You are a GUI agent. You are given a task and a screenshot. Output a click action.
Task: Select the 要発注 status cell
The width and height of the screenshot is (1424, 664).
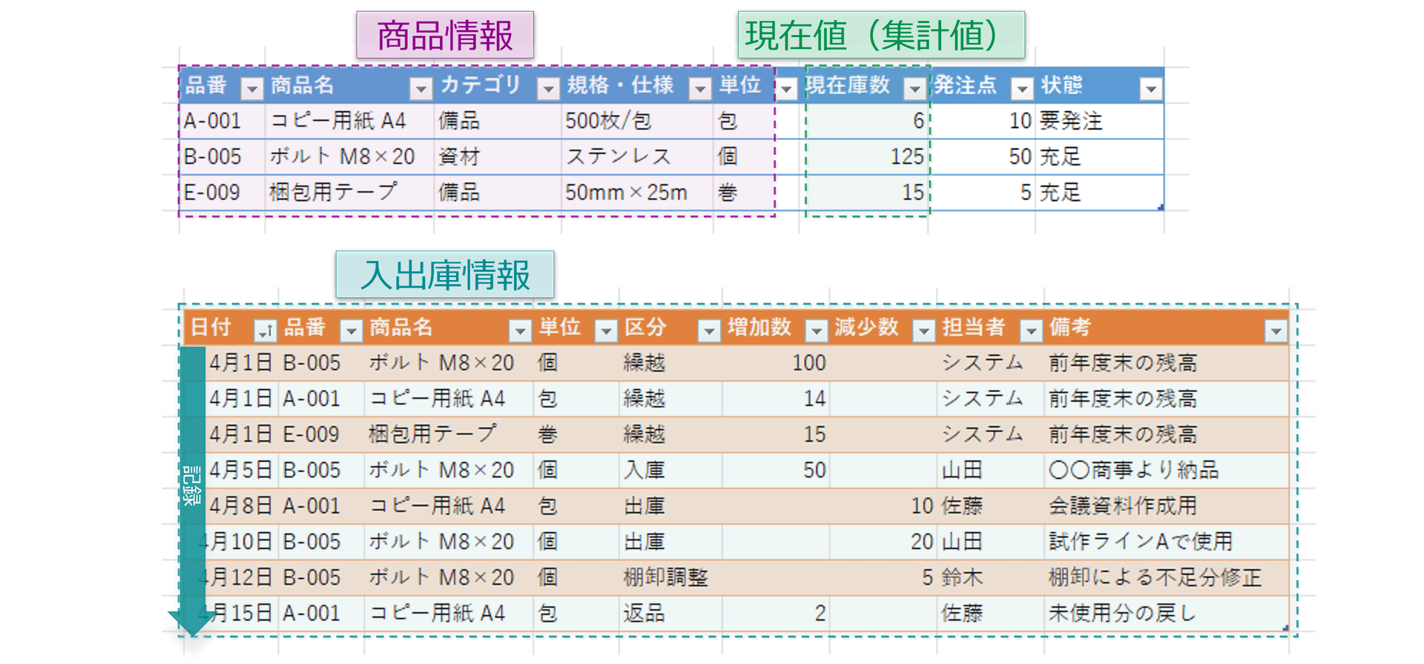[1099, 121]
